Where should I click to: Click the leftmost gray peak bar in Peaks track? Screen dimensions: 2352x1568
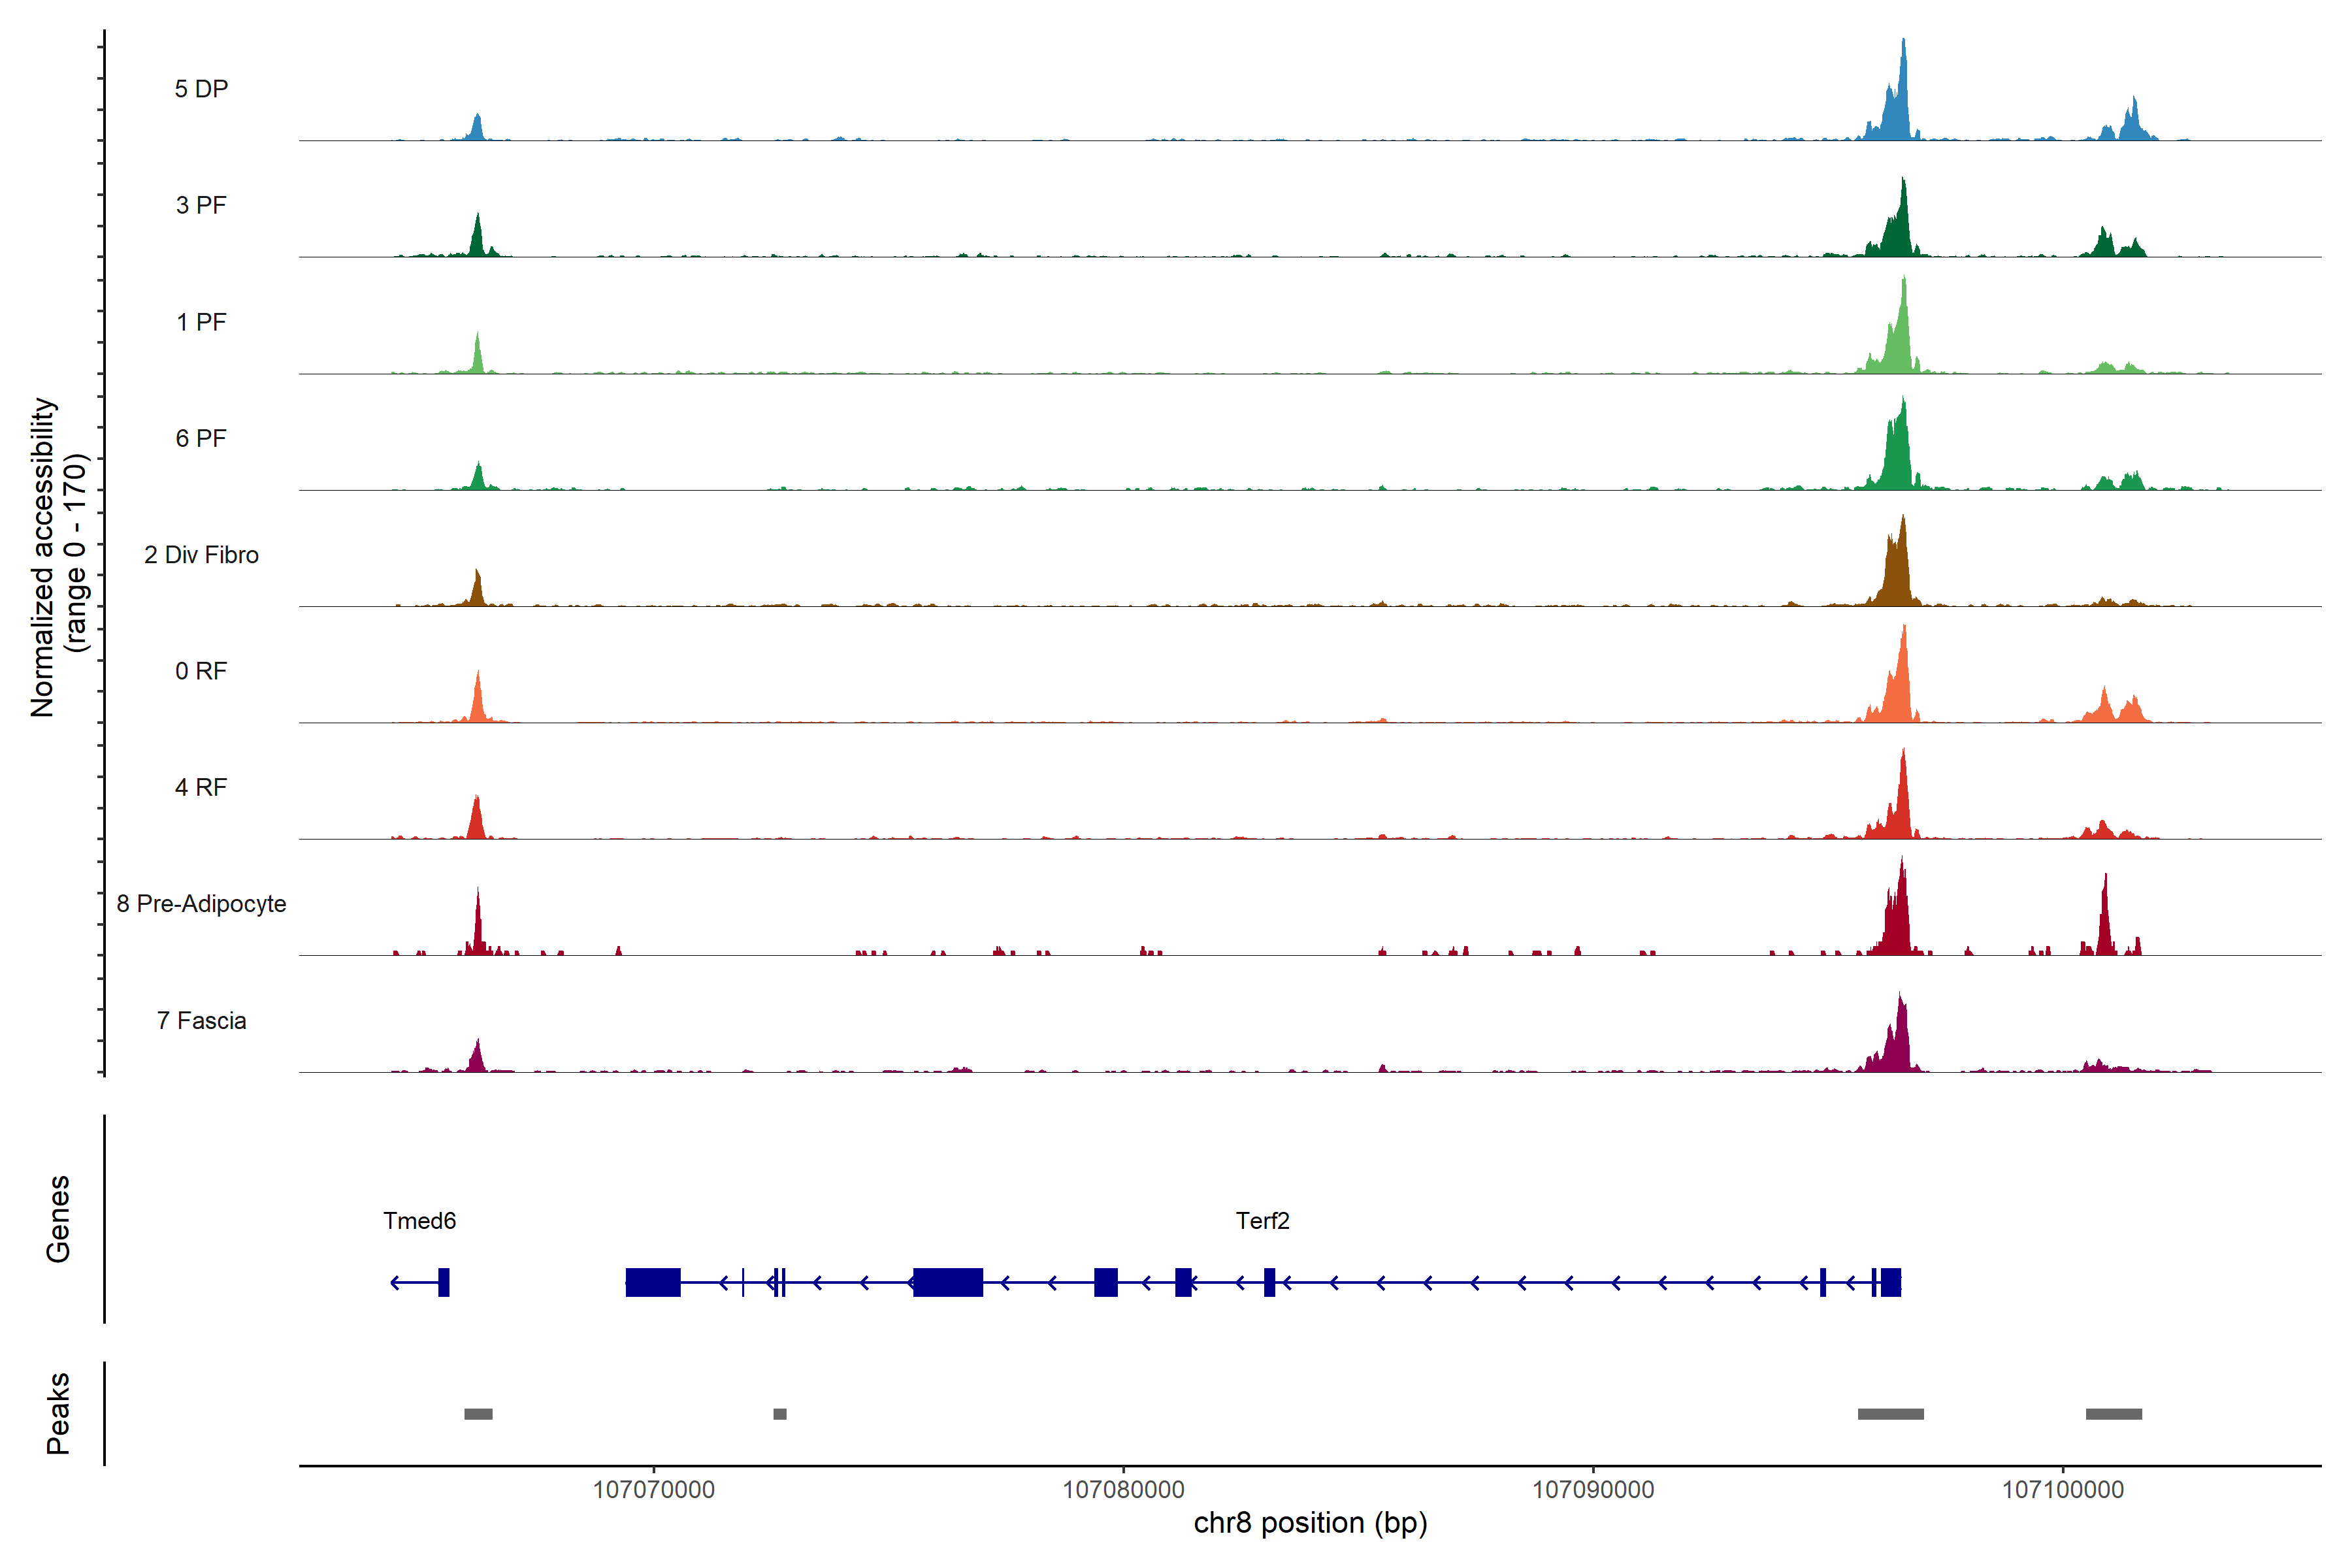pyautogui.click(x=478, y=1414)
